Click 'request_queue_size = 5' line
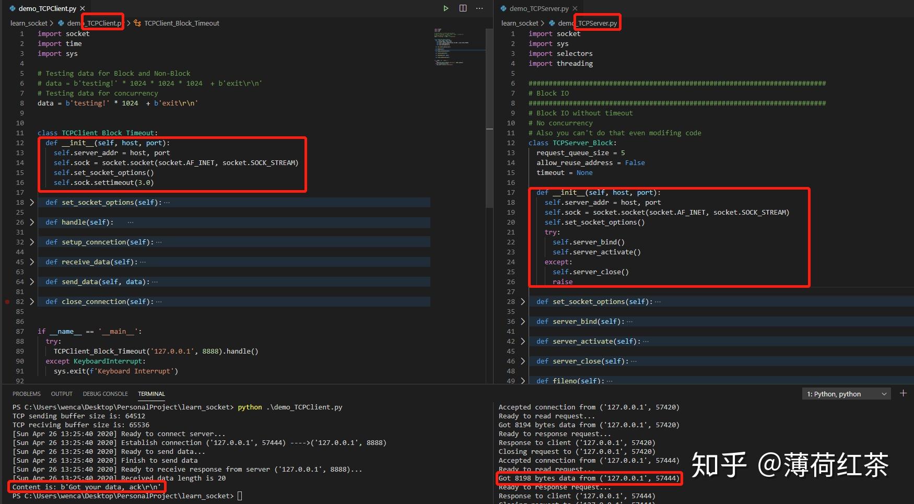 [581, 153]
